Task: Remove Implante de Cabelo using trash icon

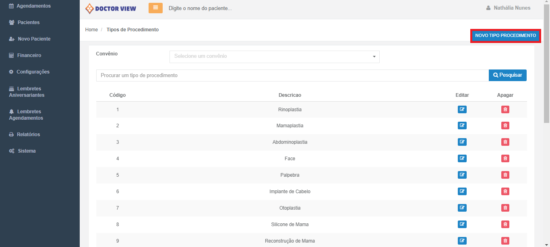Action: (x=505, y=192)
